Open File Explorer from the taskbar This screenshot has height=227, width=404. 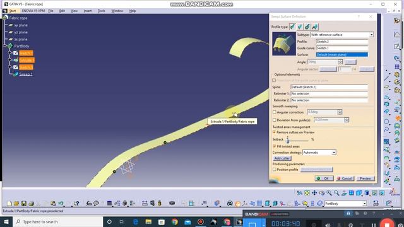point(148,221)
